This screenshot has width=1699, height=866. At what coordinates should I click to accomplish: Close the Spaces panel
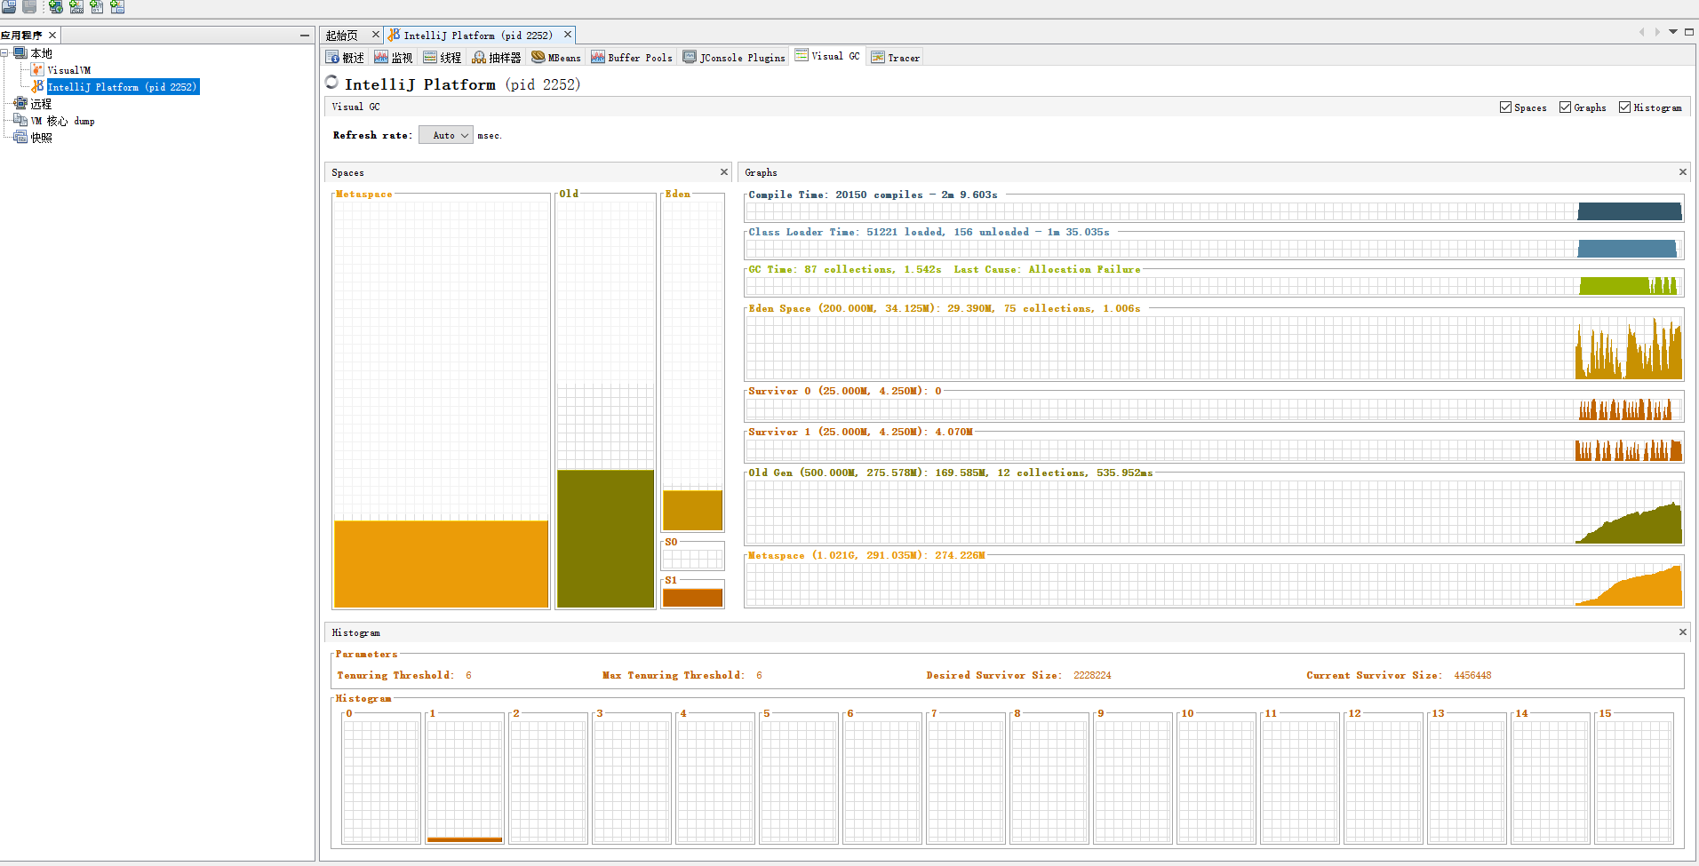(724, 172)
